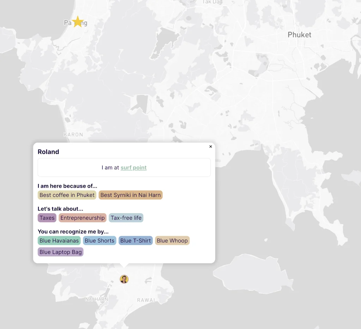Click the Roland name heading

click(48, 152)
